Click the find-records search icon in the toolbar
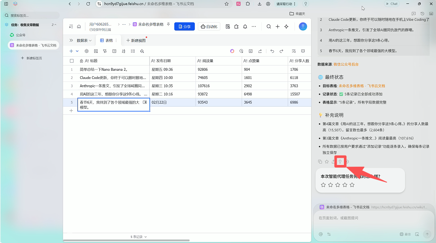Image resolution: width=436 pixels, height=243 pixels. (x=294, y=51)
